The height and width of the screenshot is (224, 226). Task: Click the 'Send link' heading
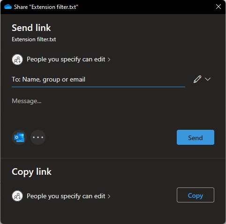tap(31, 28)
